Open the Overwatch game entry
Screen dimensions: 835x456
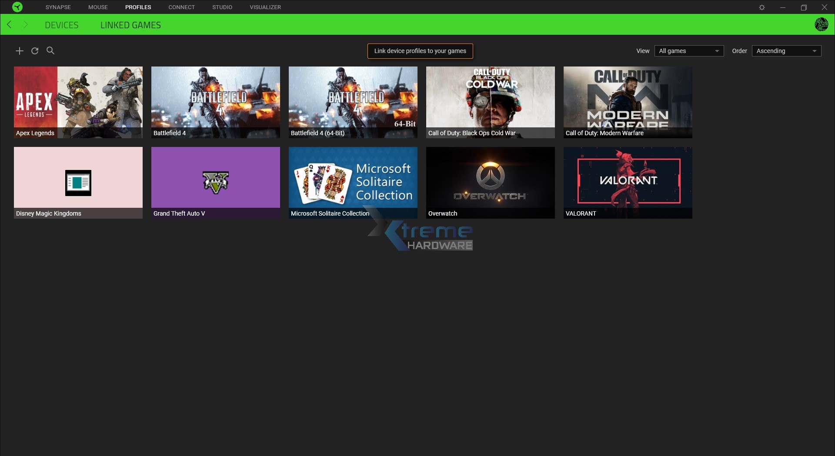(490, 183)
